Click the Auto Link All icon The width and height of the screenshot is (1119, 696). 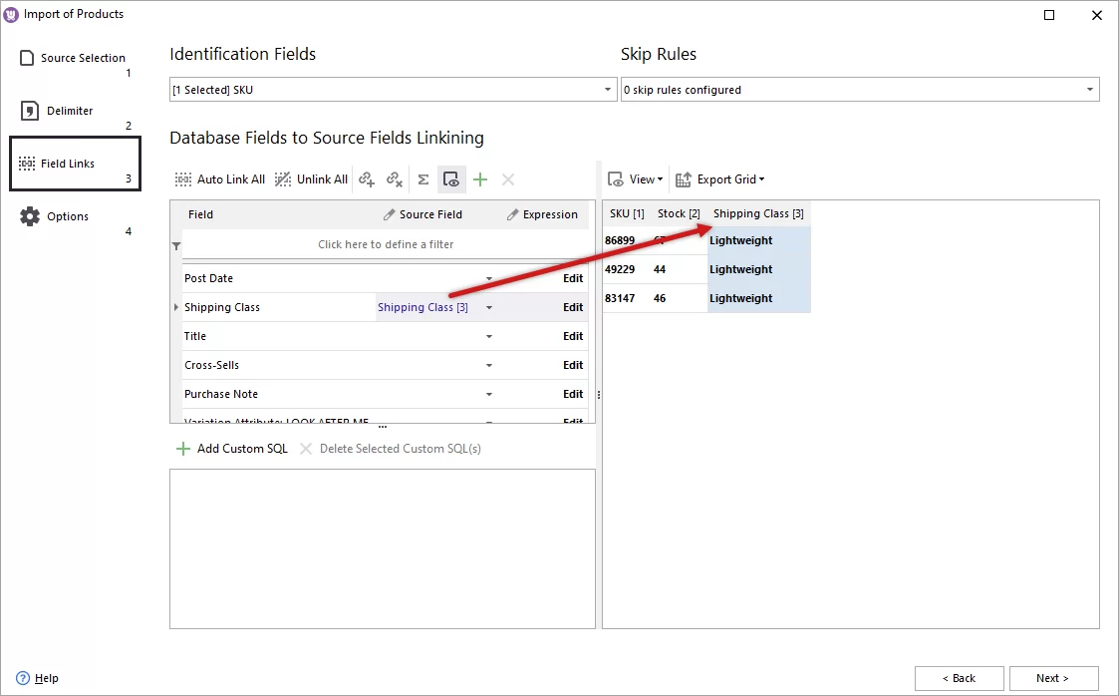[x=182, y=179]
